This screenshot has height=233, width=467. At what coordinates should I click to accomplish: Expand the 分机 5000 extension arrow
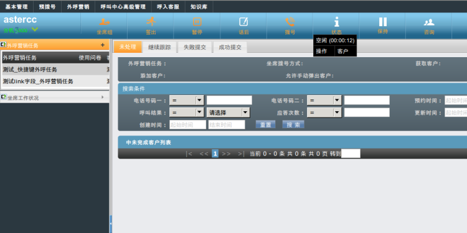coord(35,30)
